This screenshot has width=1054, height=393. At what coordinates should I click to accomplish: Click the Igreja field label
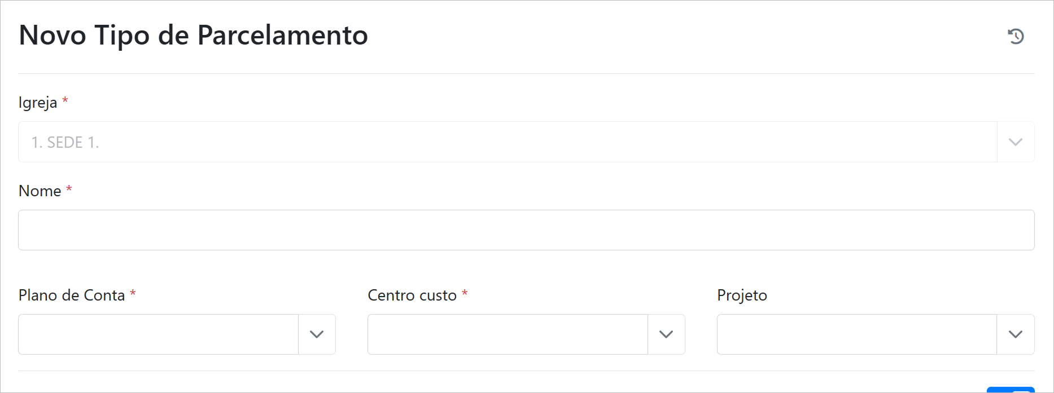[38, 103]
